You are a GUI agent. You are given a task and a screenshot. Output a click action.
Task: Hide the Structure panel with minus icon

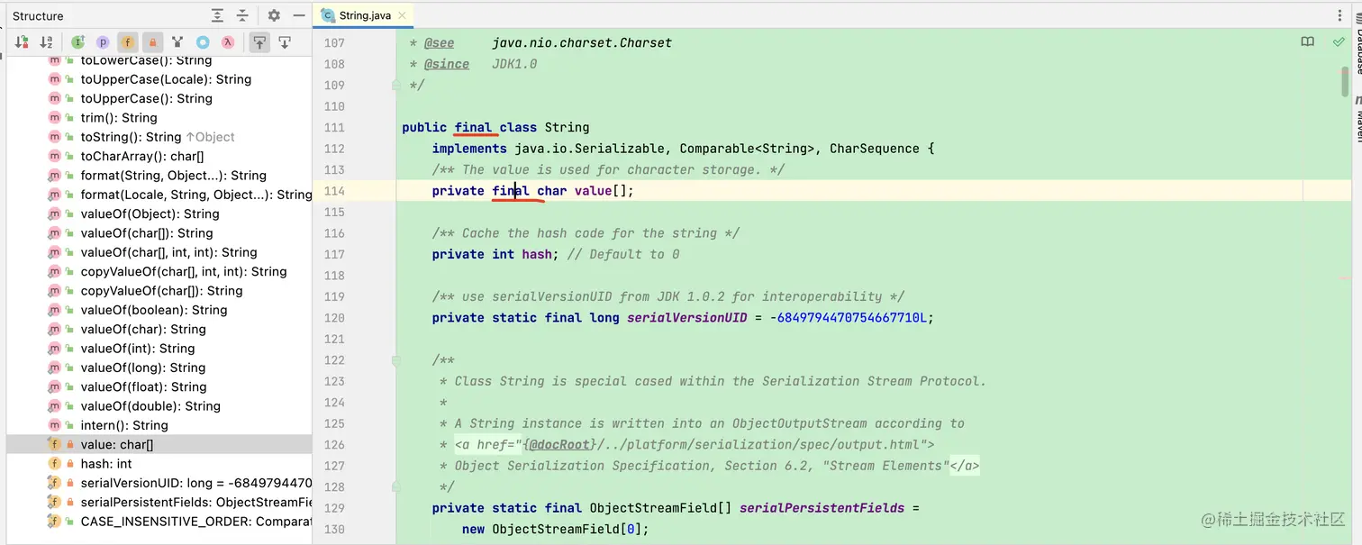pyautogui.click(x=299, y=15)
